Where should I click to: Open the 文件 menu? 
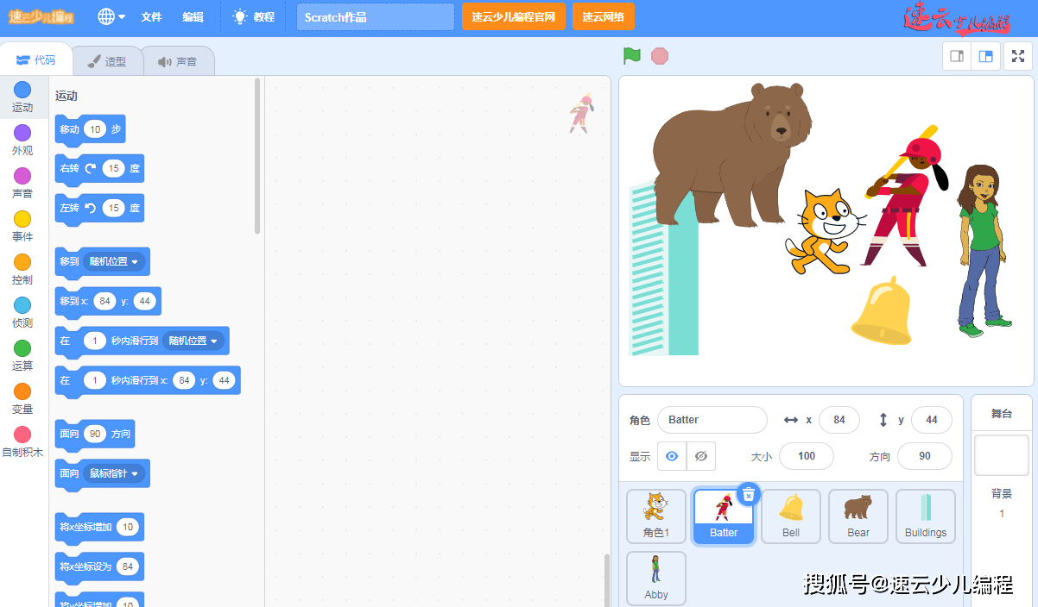[x=151, y=17]
